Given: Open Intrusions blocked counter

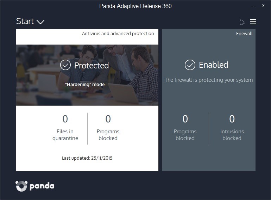Looking at the screenshot, I should [x=232, y=128].
